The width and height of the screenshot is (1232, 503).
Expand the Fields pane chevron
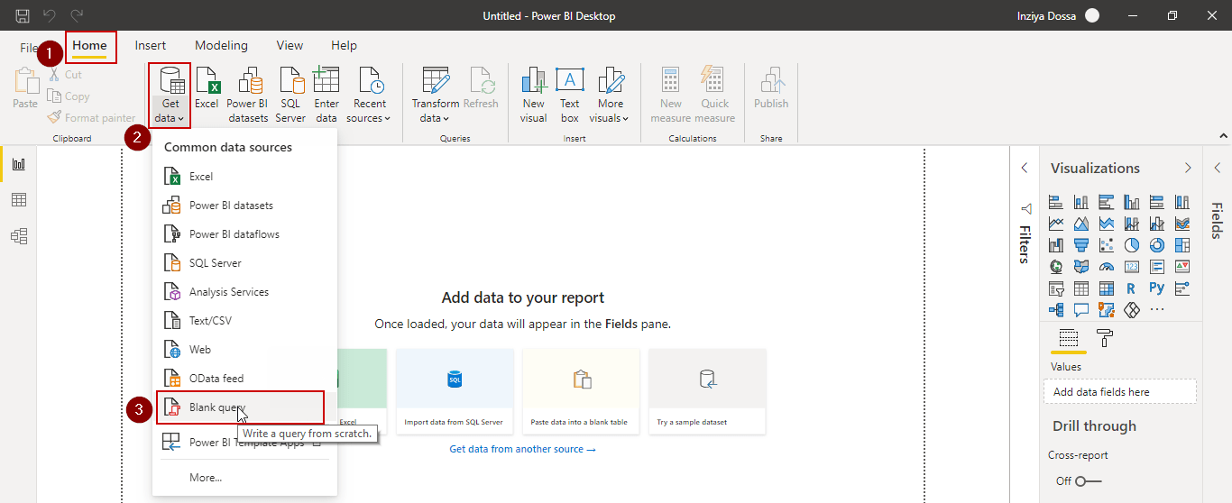(x=1218, y=168)
